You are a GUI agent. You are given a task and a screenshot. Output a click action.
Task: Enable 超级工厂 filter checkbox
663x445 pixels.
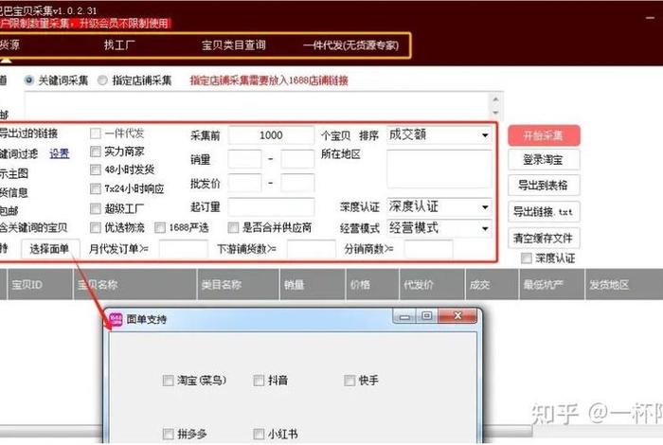pos(96,208)
